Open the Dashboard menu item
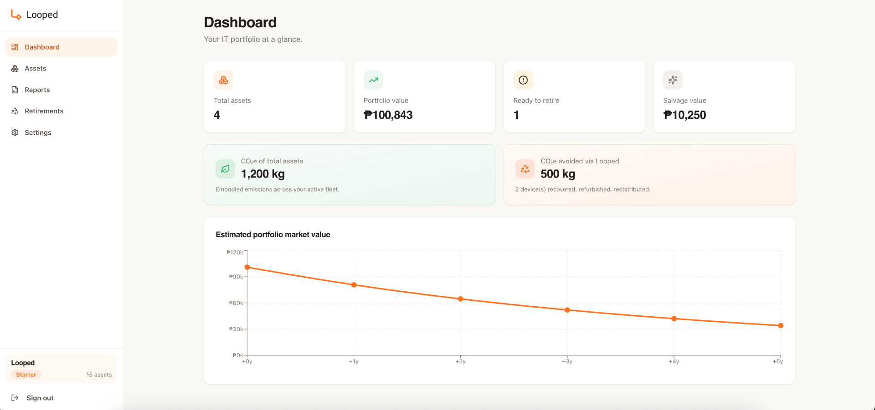Viewport: 875px width, 410px height. pyautogui.click(x=62, y=47)
